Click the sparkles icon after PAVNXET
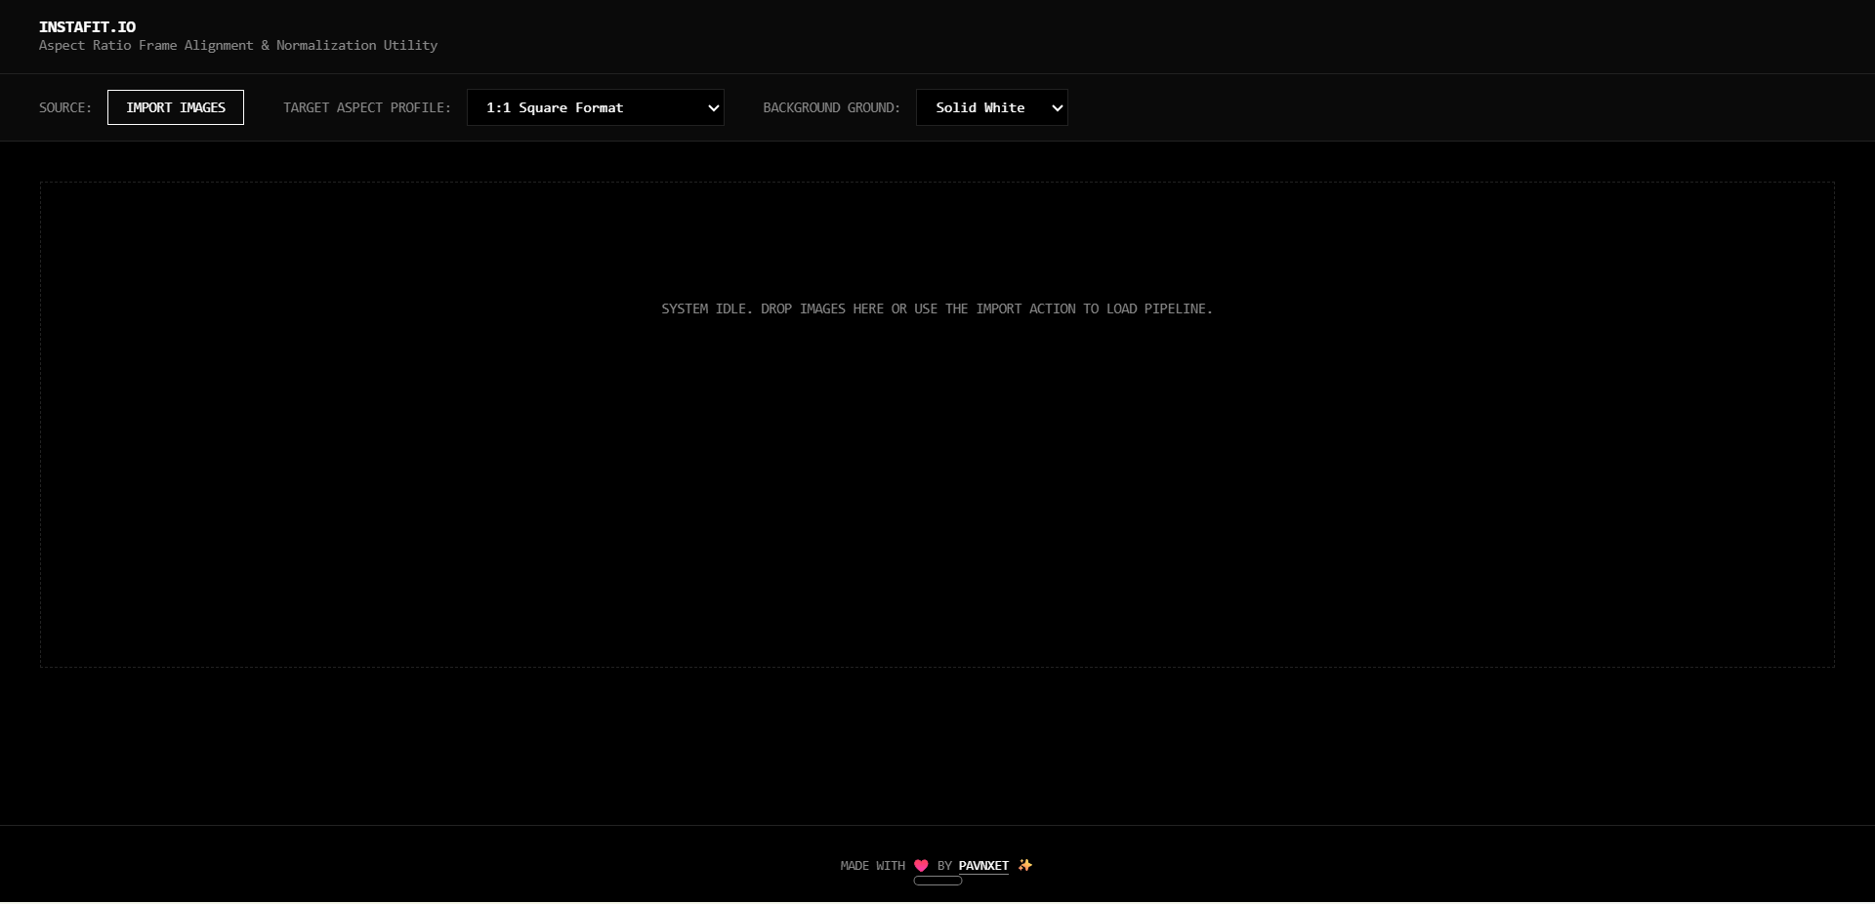Image resolution: width=1875 pixels, height=904 pixels. click(x=1024, y=865)
